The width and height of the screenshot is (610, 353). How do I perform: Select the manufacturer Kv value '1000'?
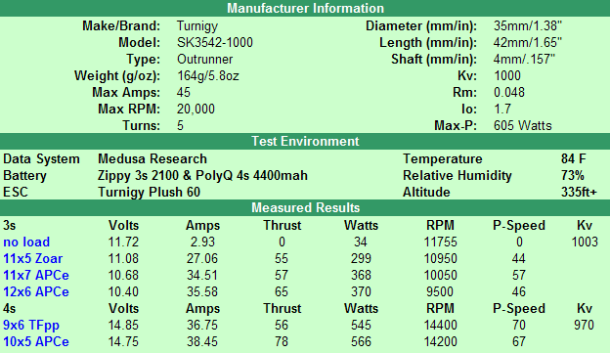tap(507, 76)
